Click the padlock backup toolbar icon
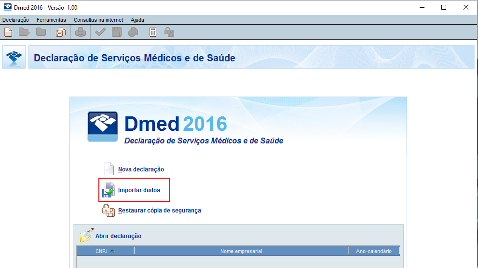Image resolution: width=478 pixels, height=268 pixels. click(169, 32)
